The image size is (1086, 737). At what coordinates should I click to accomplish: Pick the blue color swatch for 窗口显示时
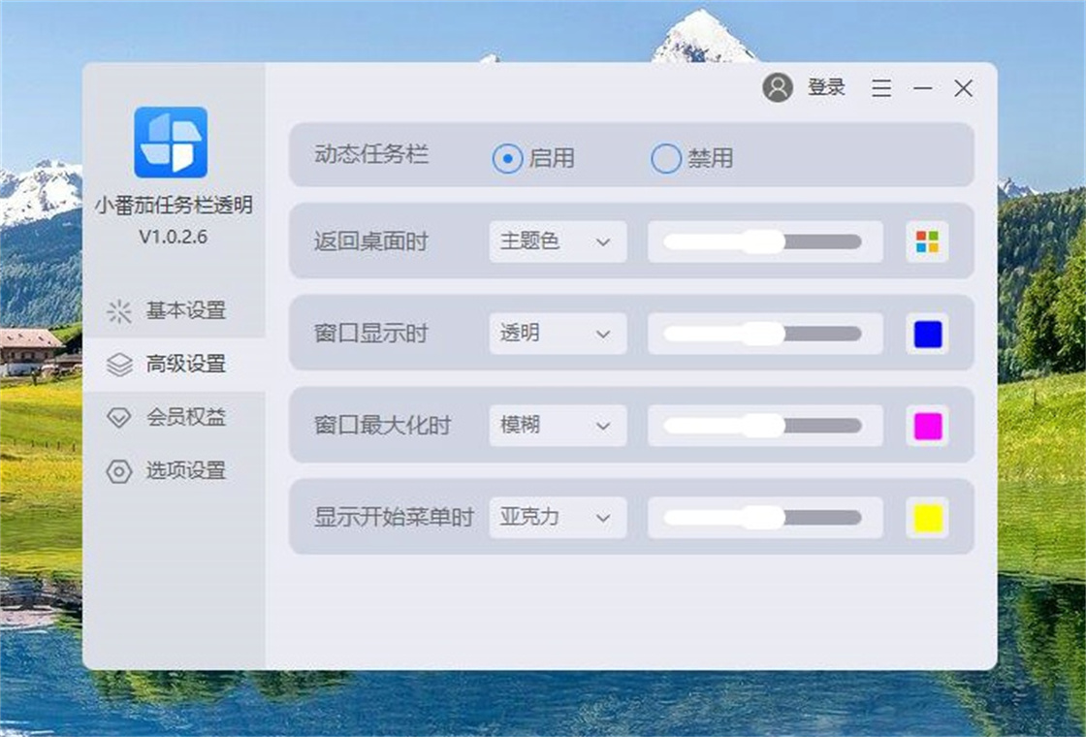[927, 334]
